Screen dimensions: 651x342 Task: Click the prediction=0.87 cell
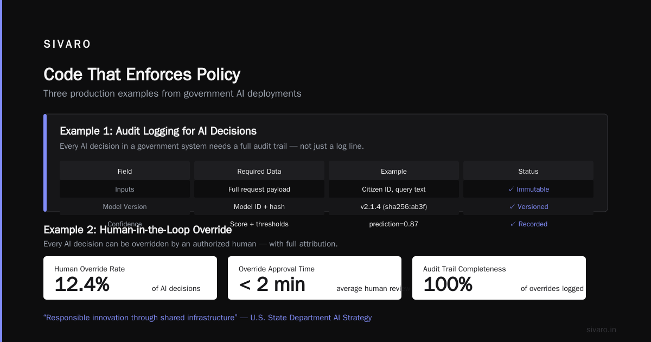coord(394,224)
